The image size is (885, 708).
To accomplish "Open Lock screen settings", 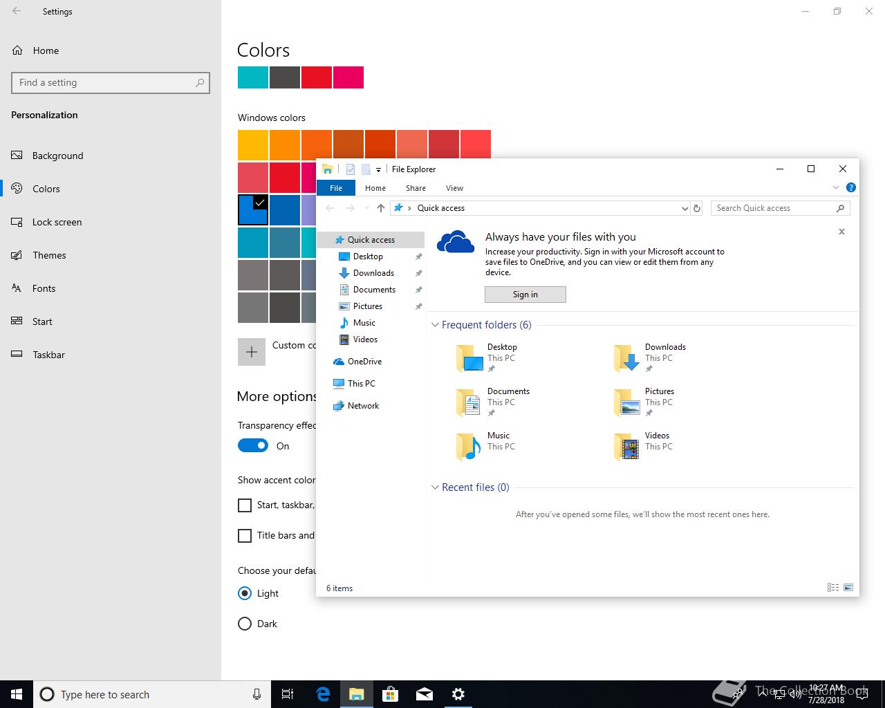I will click(x=111, y=222).
